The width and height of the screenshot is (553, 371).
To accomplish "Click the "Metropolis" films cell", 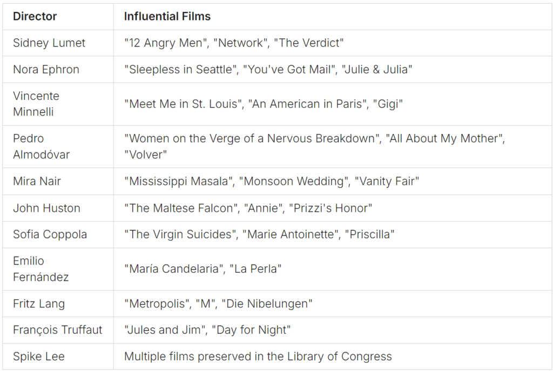I will coord(333,303).
